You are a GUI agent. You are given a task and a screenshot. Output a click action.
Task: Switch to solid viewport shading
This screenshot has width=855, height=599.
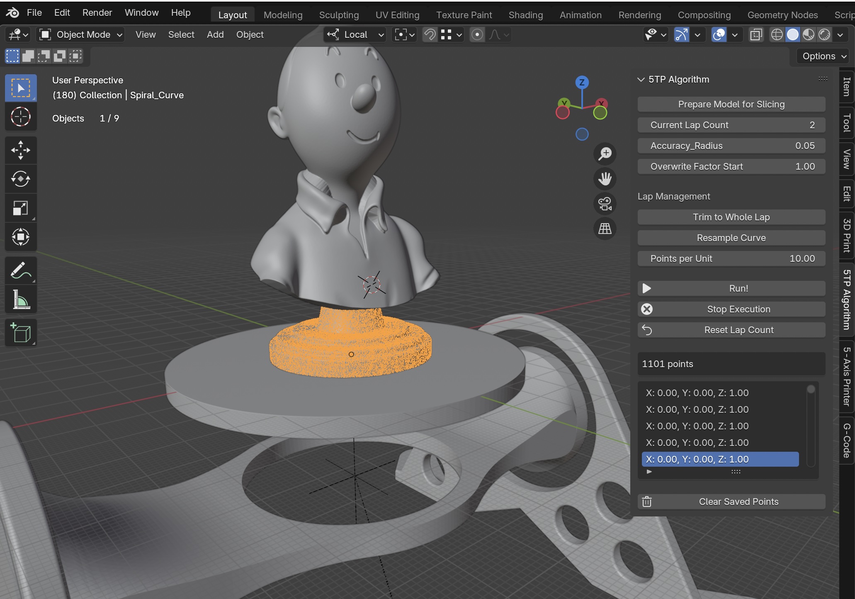pos(792,35)
